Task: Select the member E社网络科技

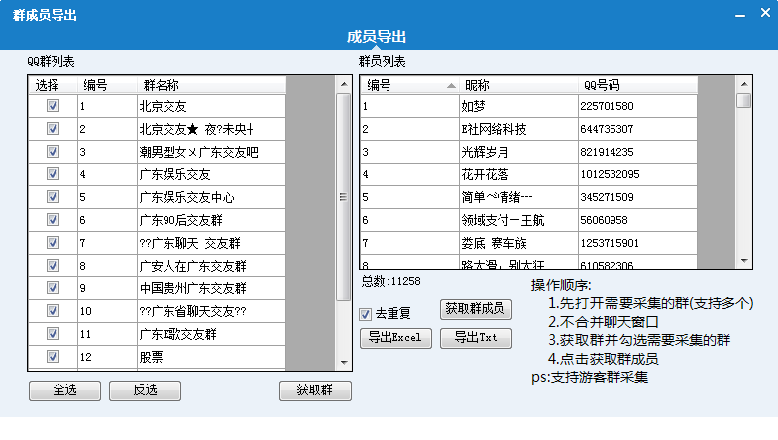Action: [x=494, y=129]
